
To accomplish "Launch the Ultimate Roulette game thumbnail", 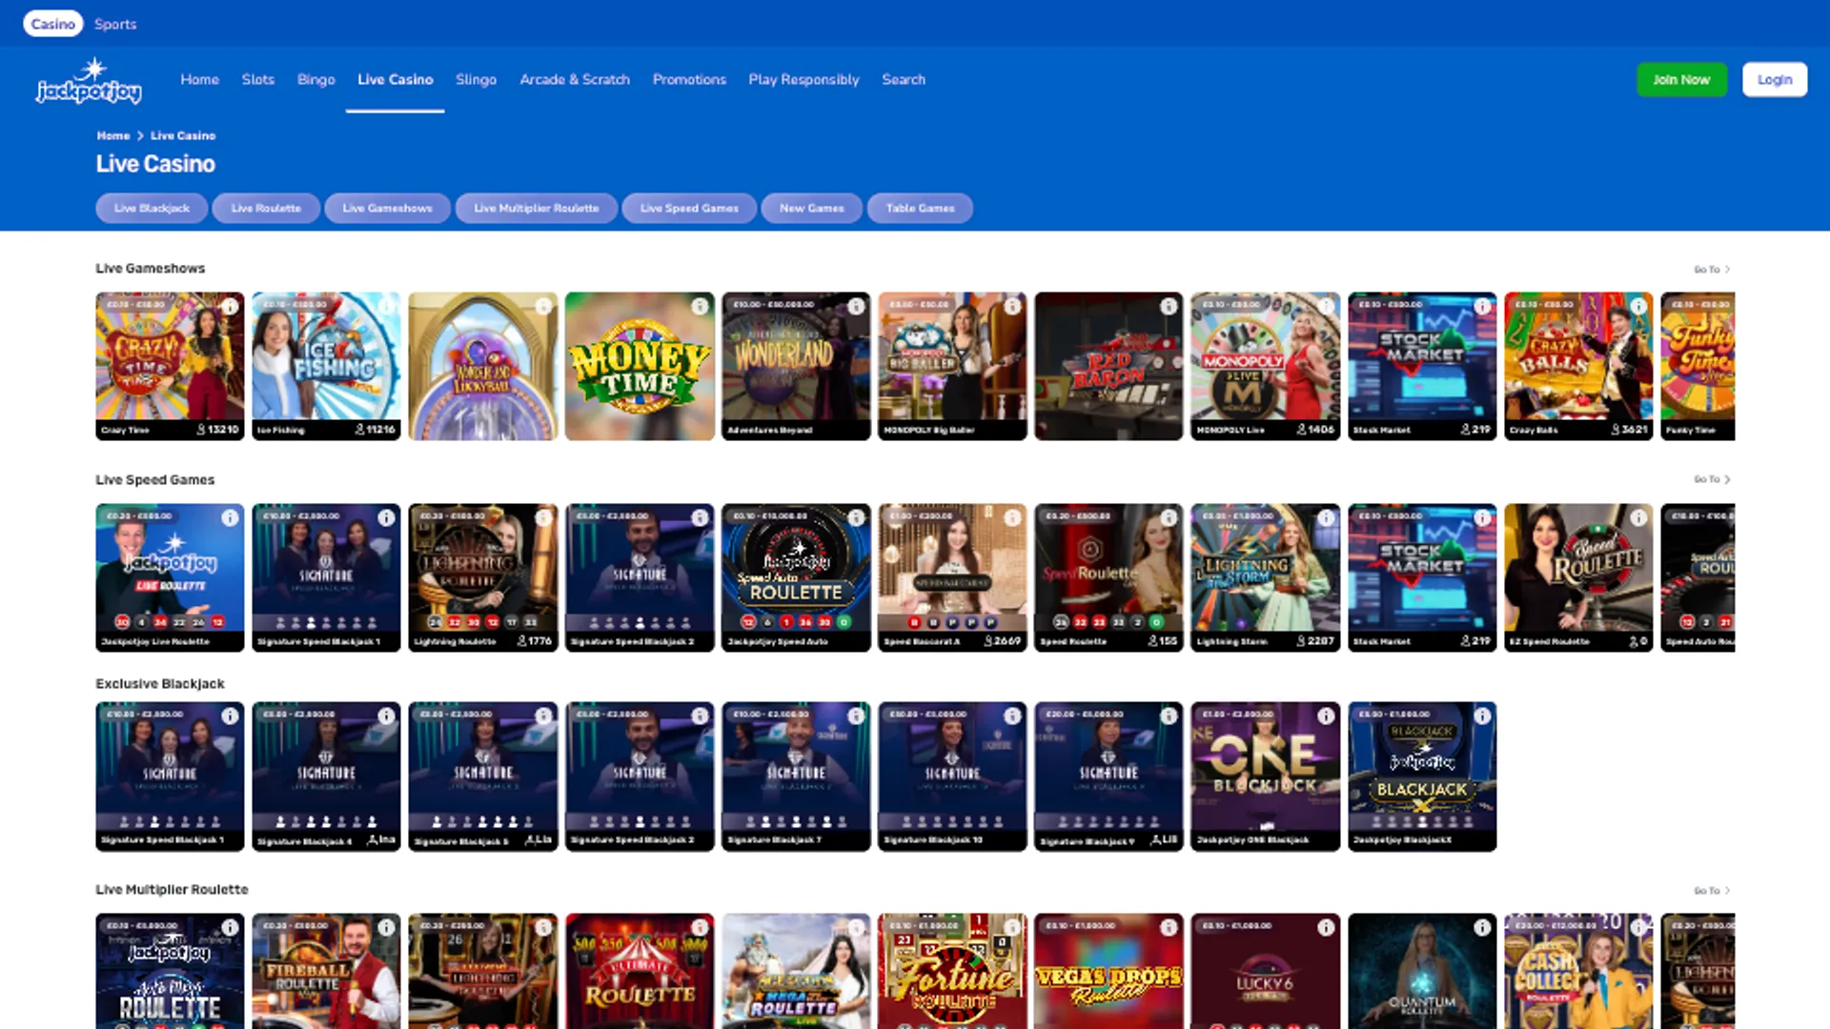I will (640, 972).
